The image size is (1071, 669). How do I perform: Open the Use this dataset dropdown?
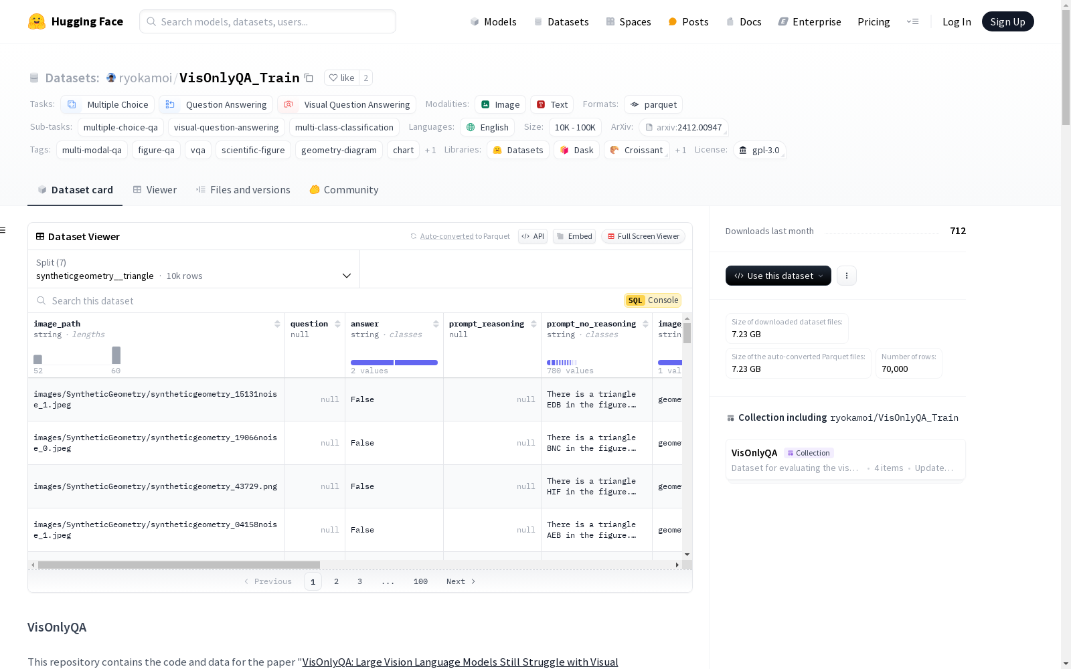tap(778, 276)
